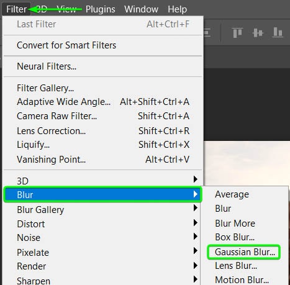Expand the Distort submenu arrow
290x285 pixels.
point(196,223)
